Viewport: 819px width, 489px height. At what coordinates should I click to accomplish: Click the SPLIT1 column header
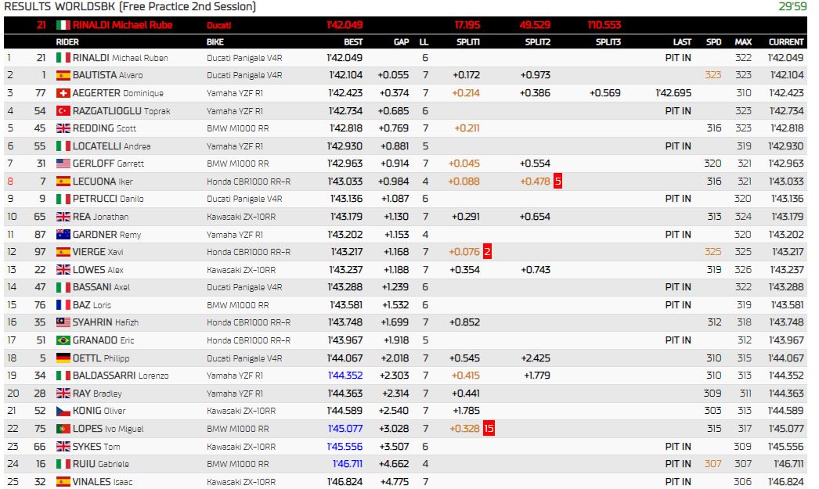pos(468,41)
